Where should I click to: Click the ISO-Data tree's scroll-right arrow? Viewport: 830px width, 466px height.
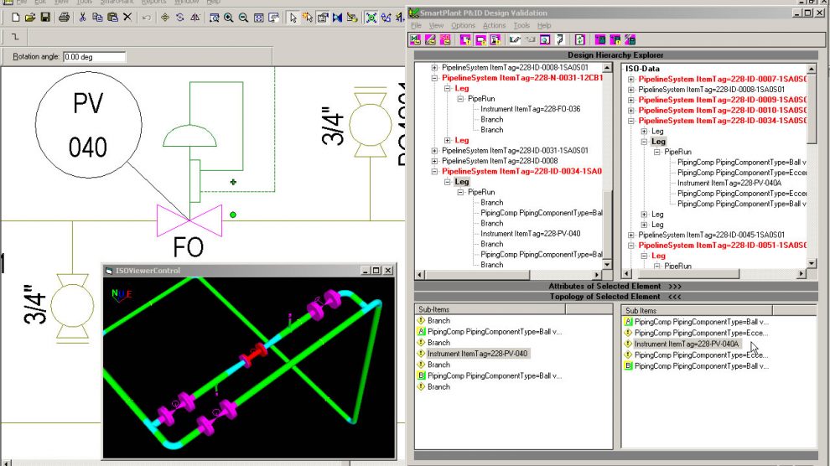(x=801, y=273)
